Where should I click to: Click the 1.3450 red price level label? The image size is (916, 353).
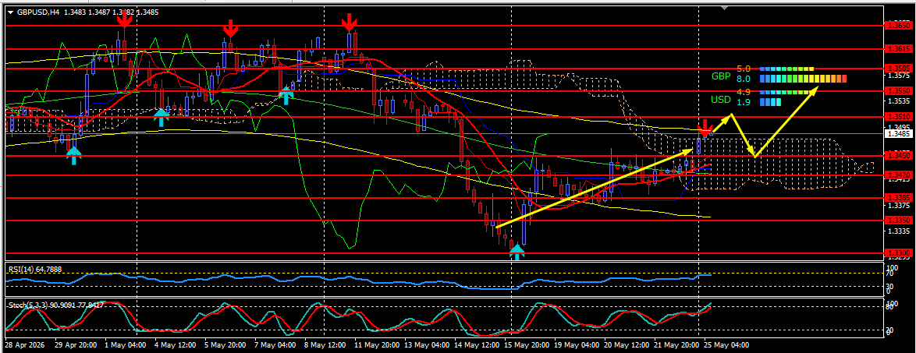pos(899,156)
